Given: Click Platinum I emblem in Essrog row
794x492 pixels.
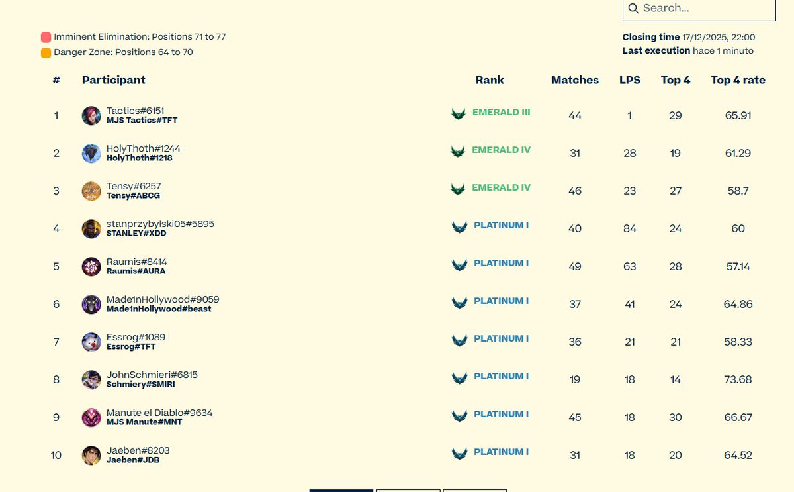Looking at the screenshot, I should point(460,340).
